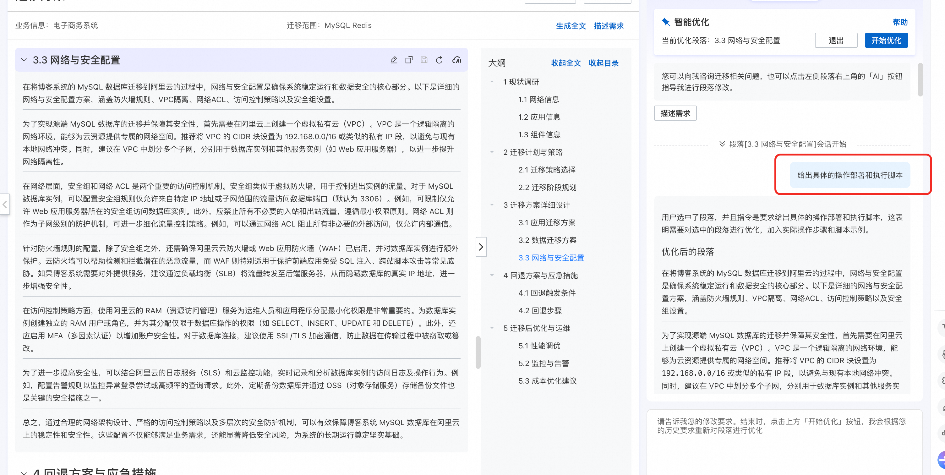Image resolution: width=945 pixels, height=475 pixels.
Task: Open outline item 4.1 回退触发条件
Action: tap(547, 293)
